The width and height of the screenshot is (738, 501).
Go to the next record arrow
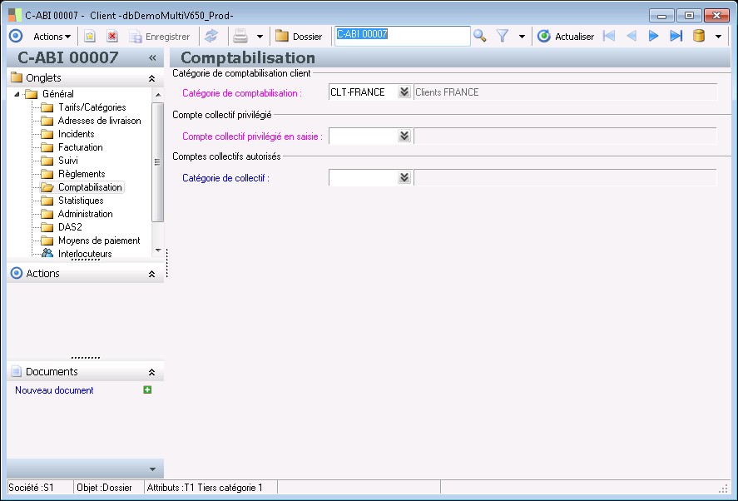[653, 36]
